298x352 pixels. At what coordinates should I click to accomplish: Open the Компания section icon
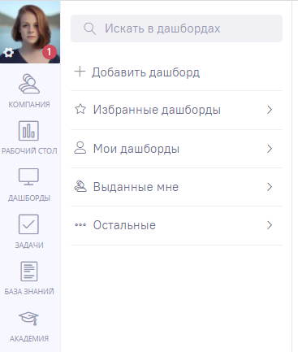pyautogui.click(x=29, y=84)
